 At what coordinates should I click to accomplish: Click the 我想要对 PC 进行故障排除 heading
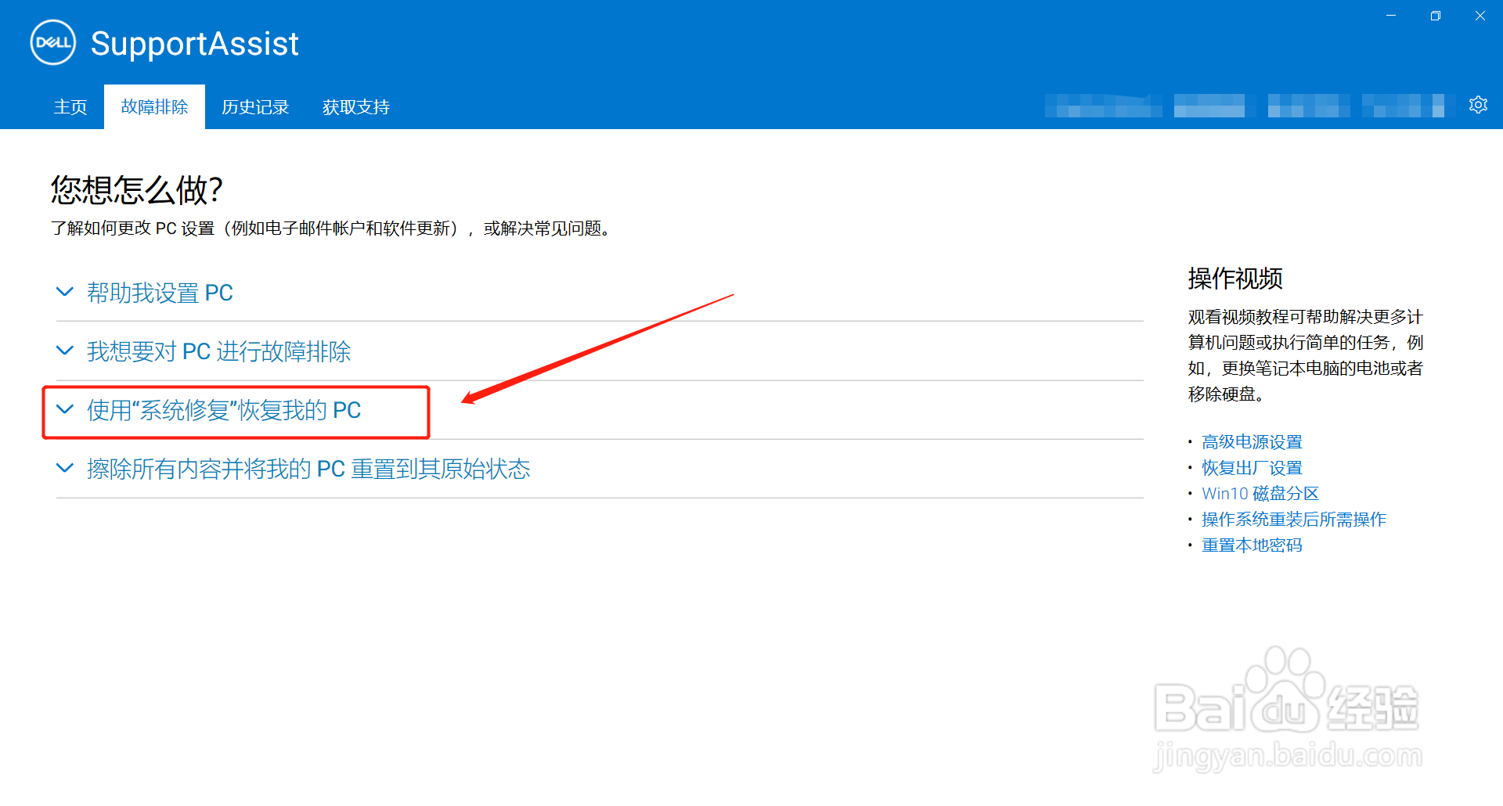(218, 351)
